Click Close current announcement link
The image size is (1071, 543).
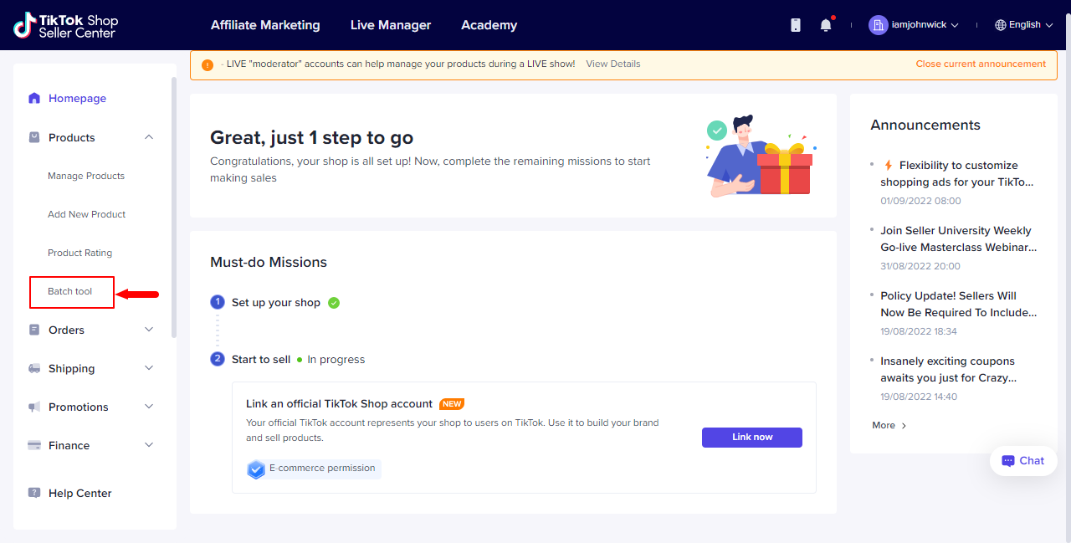[981, 64]
